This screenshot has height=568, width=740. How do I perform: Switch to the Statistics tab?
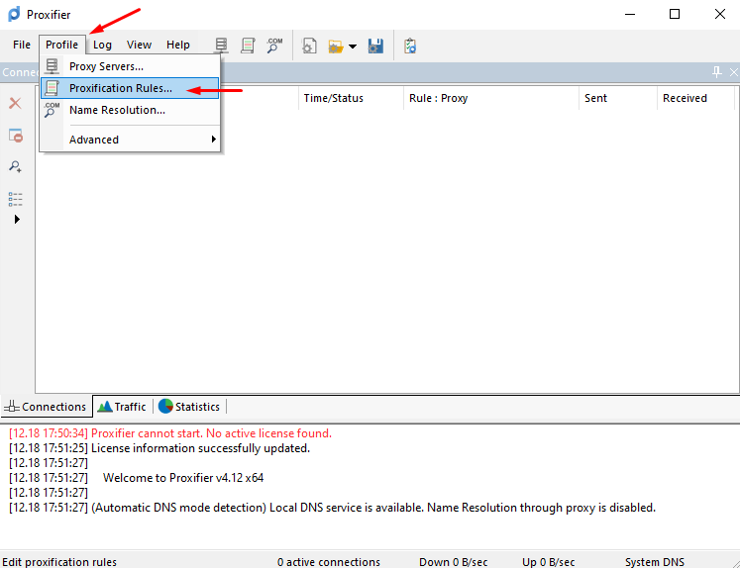click(189, 407)
